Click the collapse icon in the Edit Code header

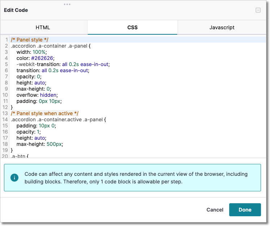click(x=258, y=10)
